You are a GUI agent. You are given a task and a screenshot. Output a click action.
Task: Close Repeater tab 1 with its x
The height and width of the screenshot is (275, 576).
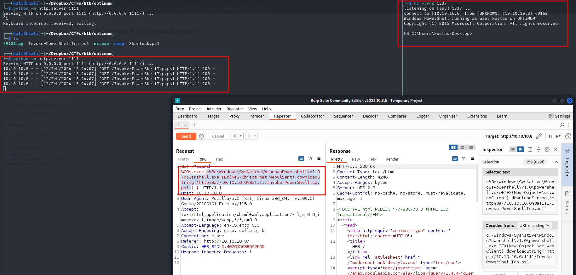click(183, 125)
